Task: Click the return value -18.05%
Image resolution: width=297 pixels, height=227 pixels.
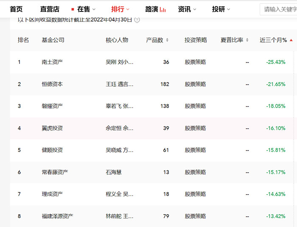Action: click(x=276, y=106)
